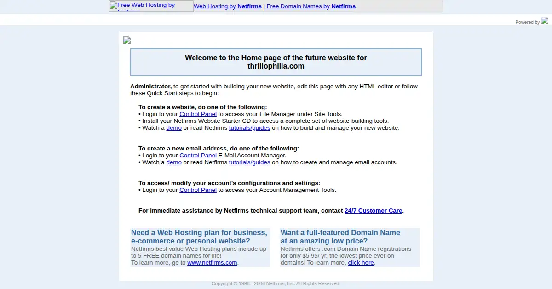The width and height of the screenshot is (552, 289).
Task: Open Free Domain Names by Netfirms link
Action: [x=311, y=6]
